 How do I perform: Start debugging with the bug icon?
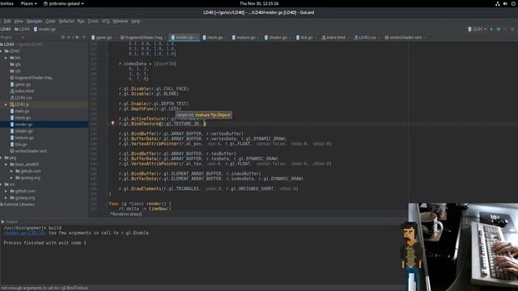pyautogui.click(x=499, y=29)
